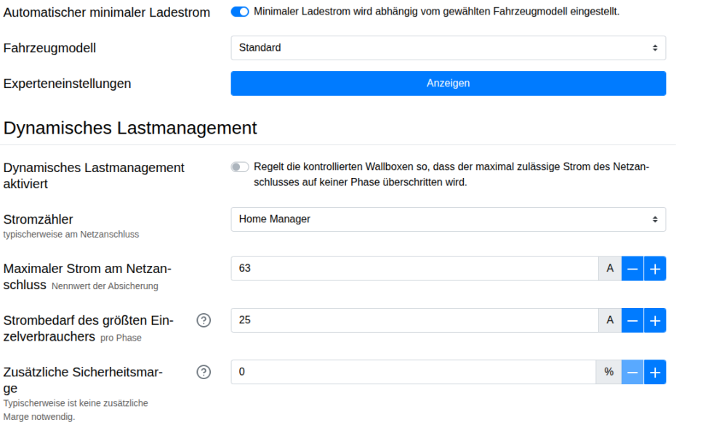Click help icon beside Zusätzliche Sicherheitsmarge
Screen dimensions: 727x438
(204, 372)
